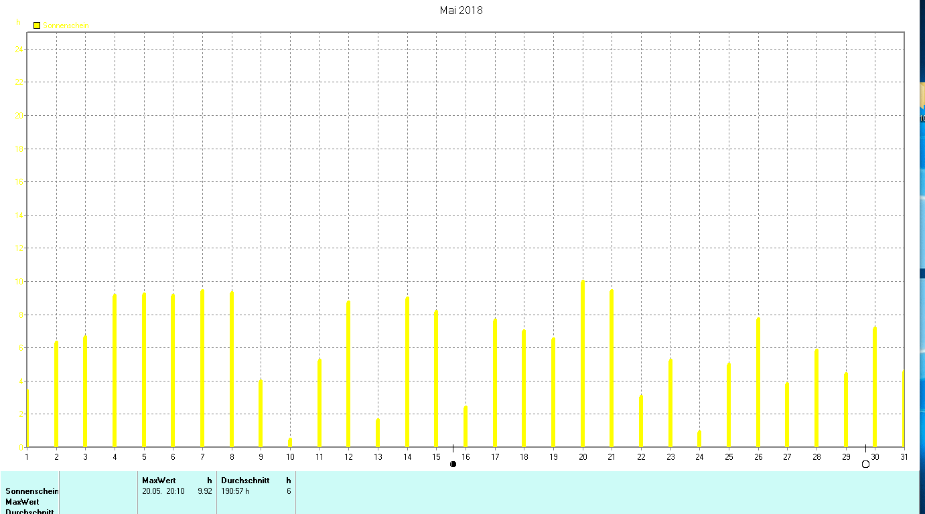
Task: Click the average value cell 6
Action: (x=289, y=491)
